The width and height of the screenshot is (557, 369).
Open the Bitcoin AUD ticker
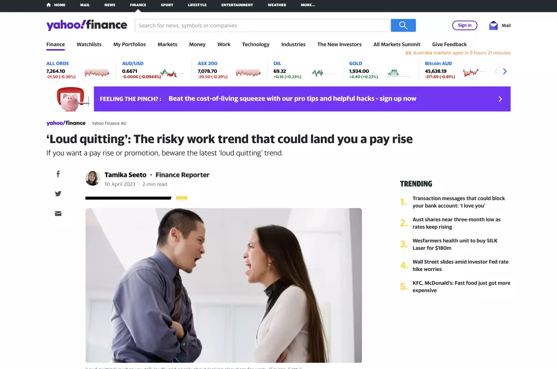[x=438, y=64]
